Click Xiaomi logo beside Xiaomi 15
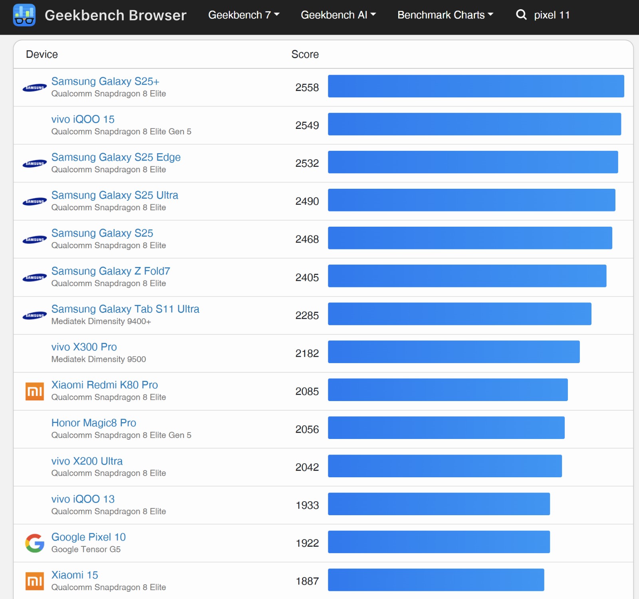Screen dimensions: 639x599 click(x=35, y=581)
